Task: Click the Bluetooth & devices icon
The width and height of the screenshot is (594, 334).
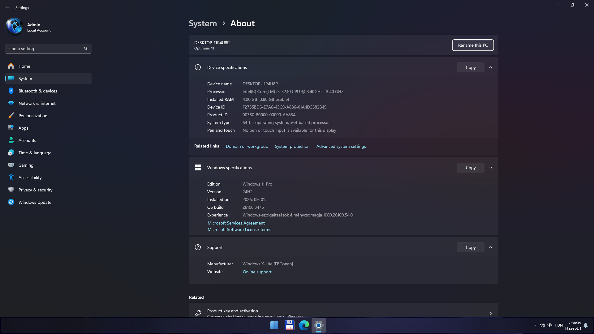Action: point(11,91)
